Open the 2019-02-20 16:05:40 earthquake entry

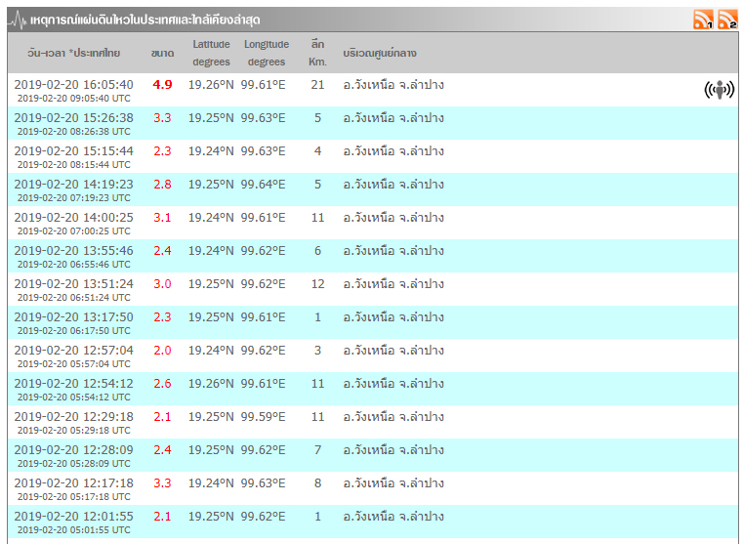pyautogui.click(x=73, y=85)
